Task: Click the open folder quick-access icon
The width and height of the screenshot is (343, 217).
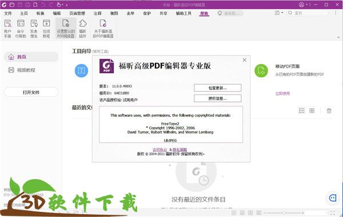Action: (12, 5)
